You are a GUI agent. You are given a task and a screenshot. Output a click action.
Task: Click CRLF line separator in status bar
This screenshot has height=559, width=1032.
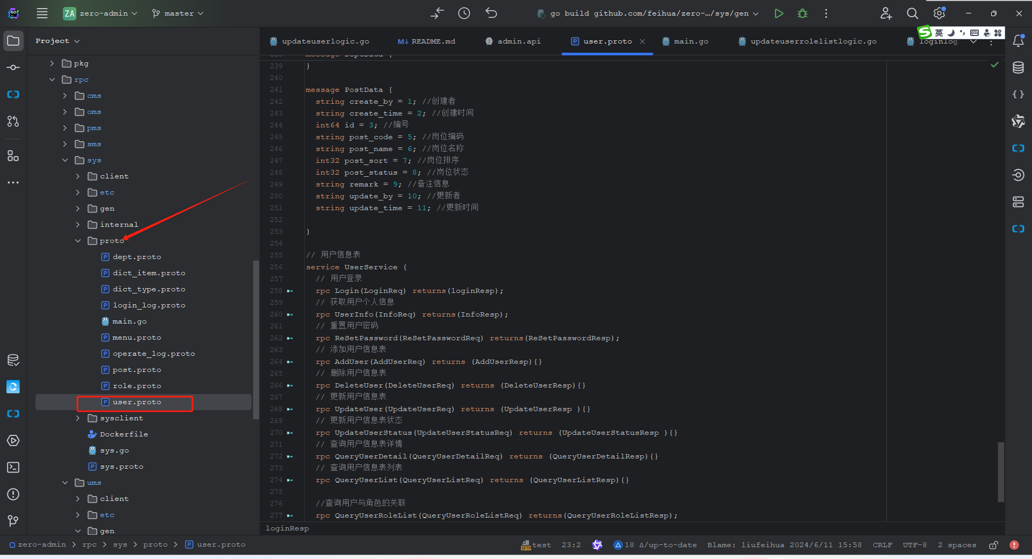pos(882,545)
